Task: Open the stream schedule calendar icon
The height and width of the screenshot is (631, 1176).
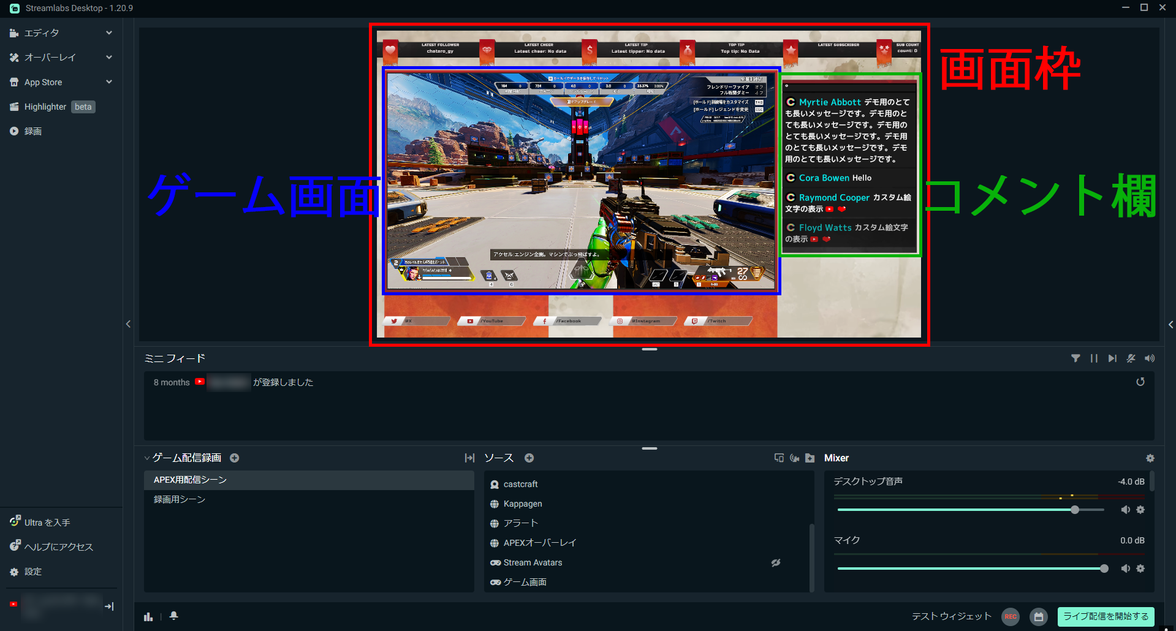Action: pos(1039,617)
